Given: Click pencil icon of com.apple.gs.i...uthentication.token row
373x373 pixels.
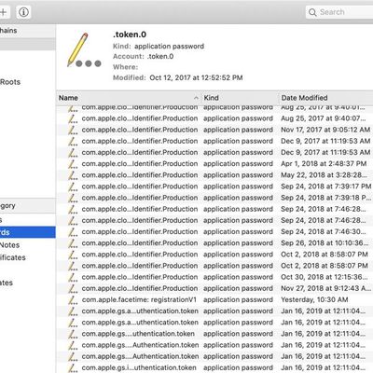Looking at the screenshot, I should tap(73, 368).
